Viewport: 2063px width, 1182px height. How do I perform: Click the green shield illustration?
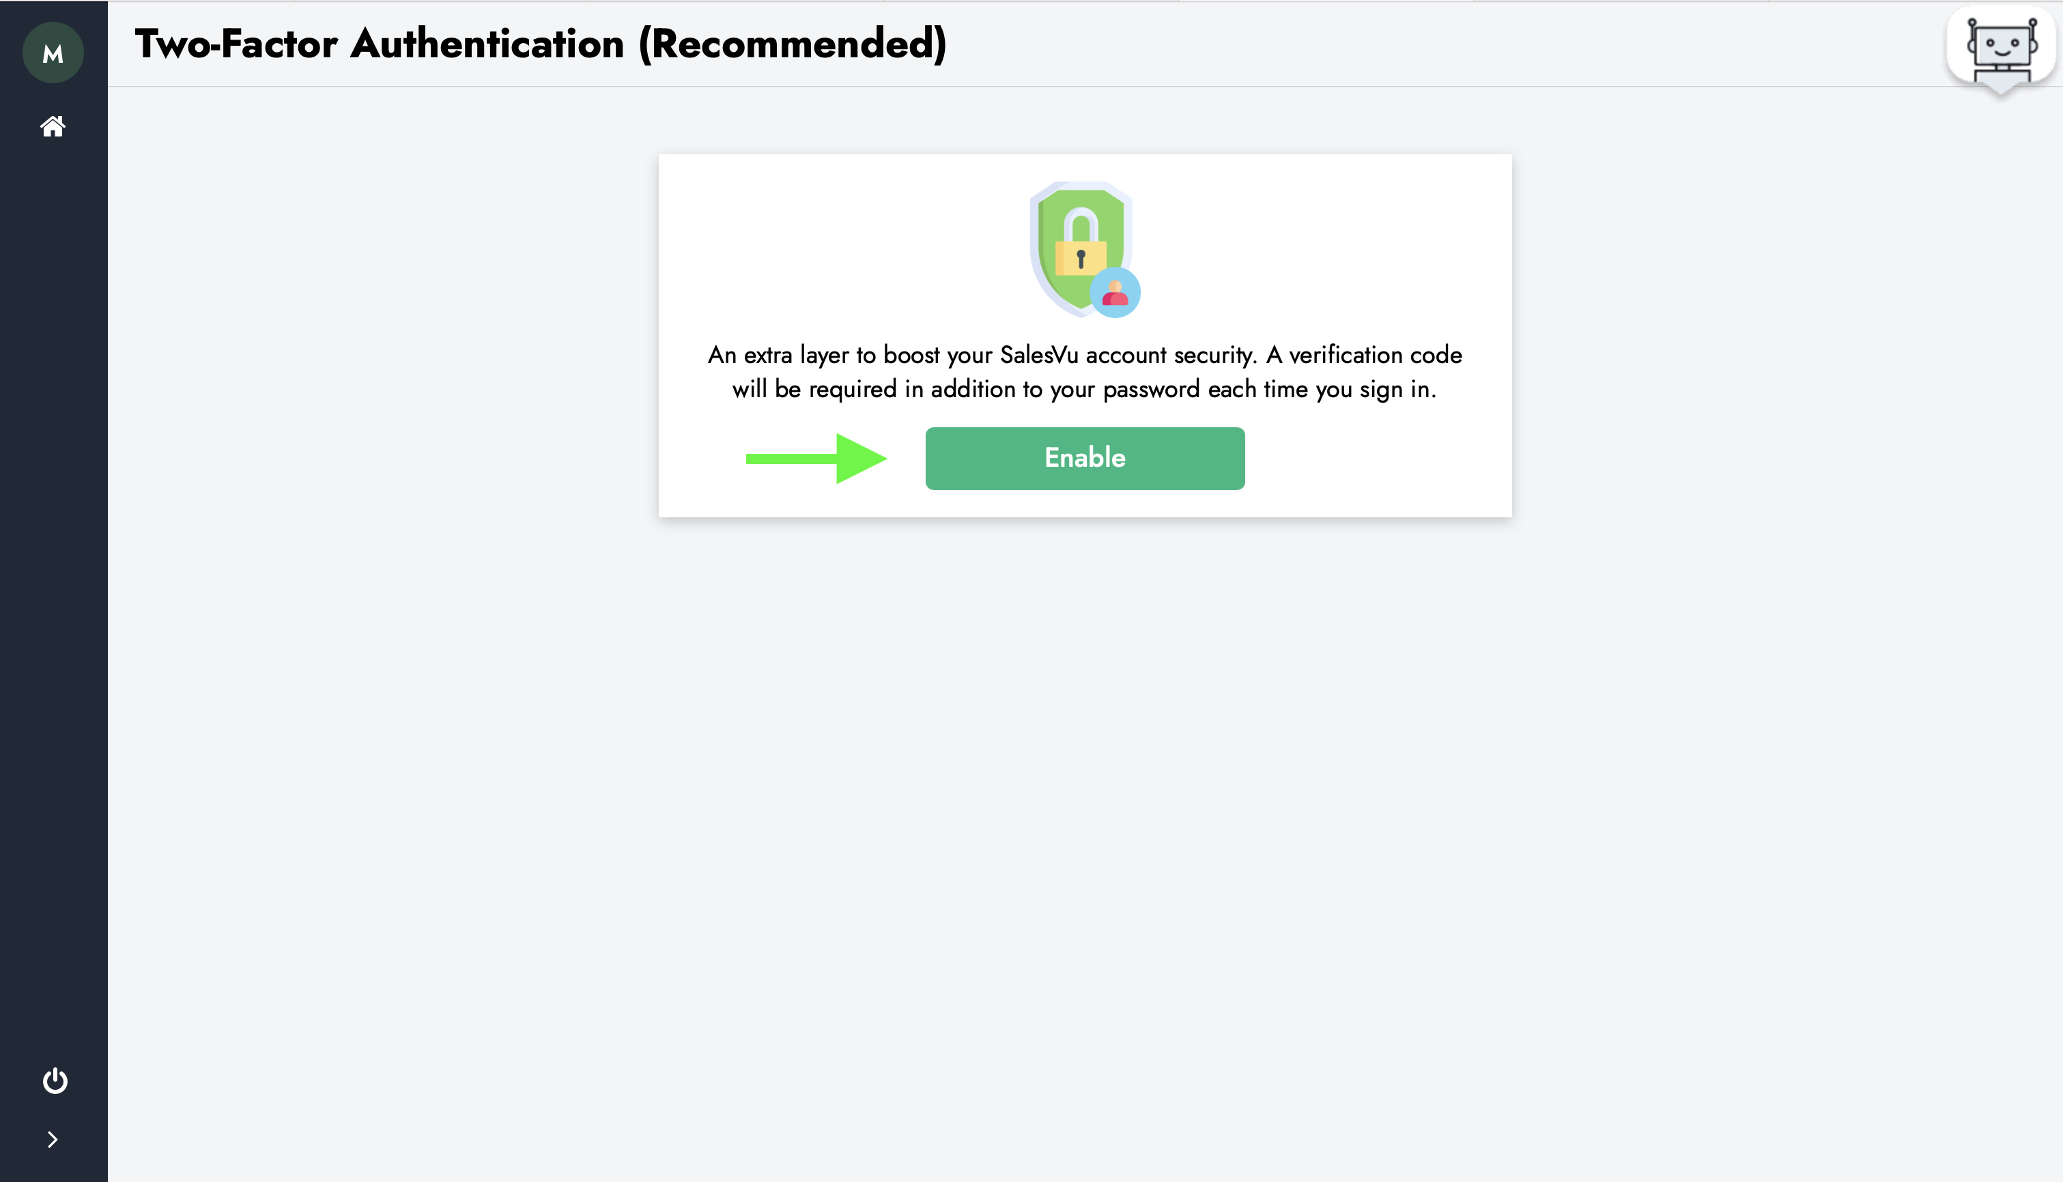tap(1080, 248)
